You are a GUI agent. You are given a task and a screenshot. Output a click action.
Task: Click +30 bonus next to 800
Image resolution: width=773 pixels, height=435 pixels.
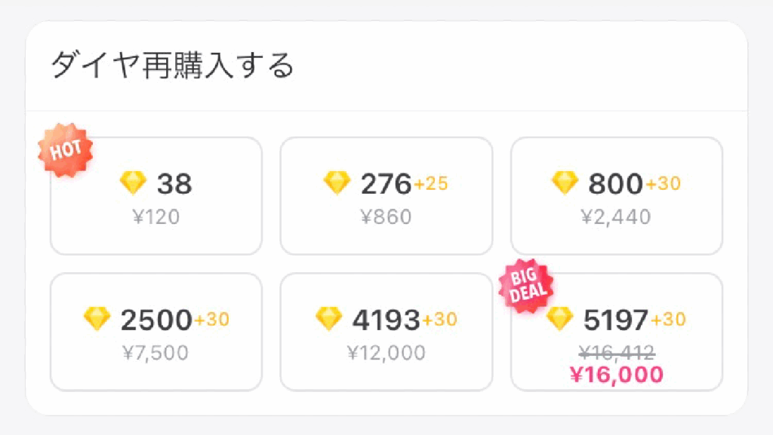(663, 183)
